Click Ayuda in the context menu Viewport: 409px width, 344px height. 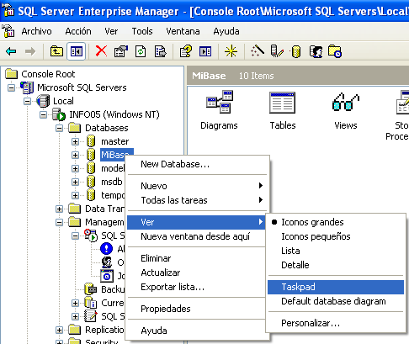click(196, 331)
